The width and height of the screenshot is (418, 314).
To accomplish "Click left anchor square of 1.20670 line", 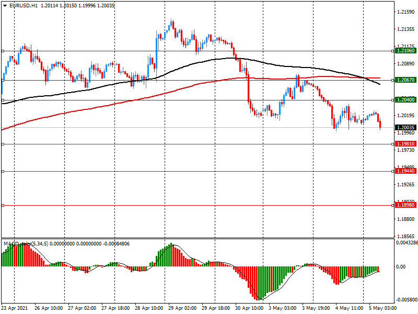I will [x=3, y=81].
